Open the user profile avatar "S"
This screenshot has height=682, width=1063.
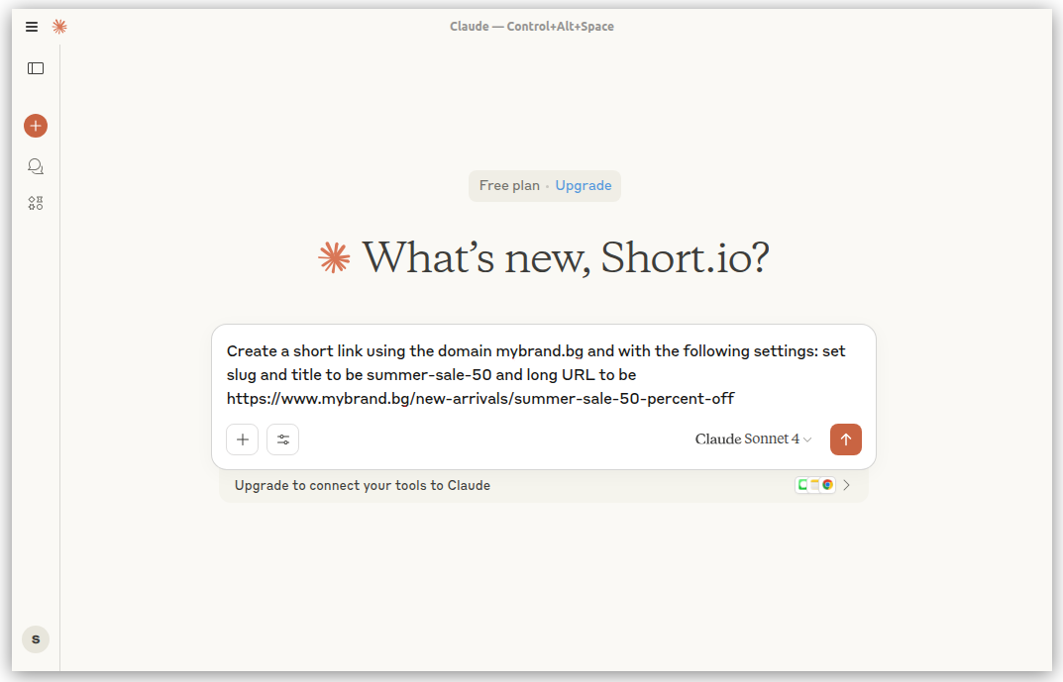point(36,639)
